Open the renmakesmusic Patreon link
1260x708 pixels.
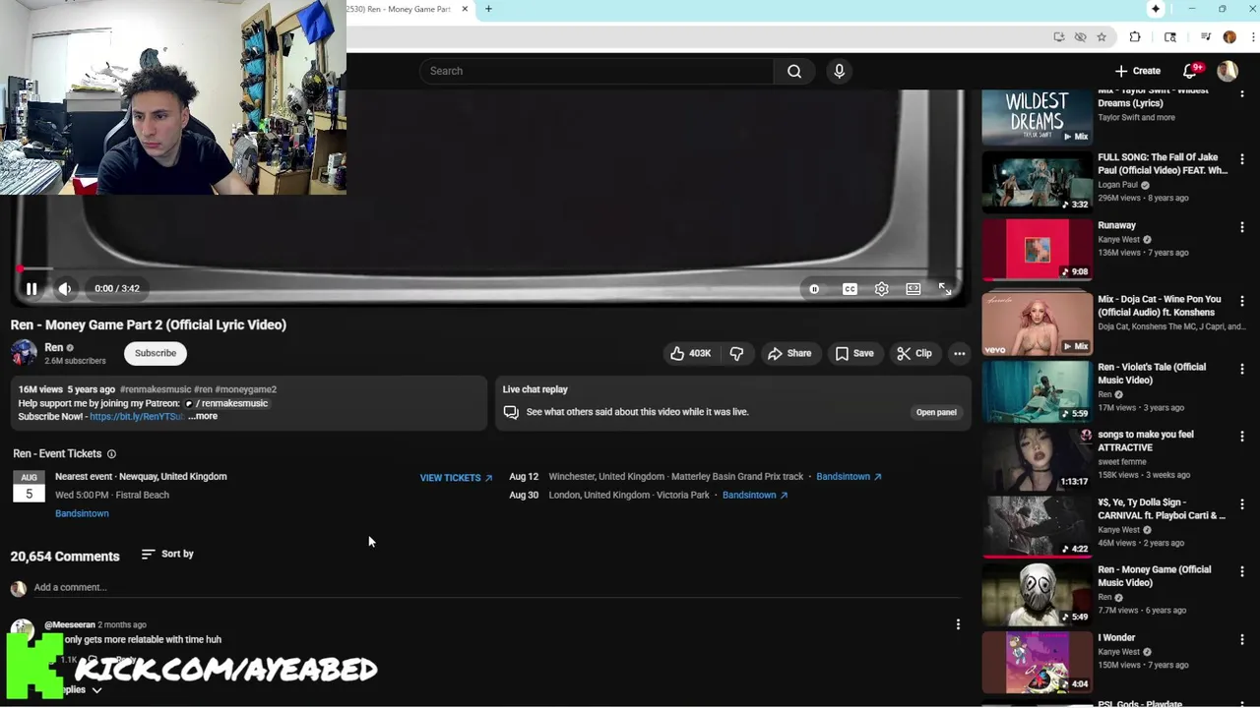pyautogui.click(x=227, y=403)
